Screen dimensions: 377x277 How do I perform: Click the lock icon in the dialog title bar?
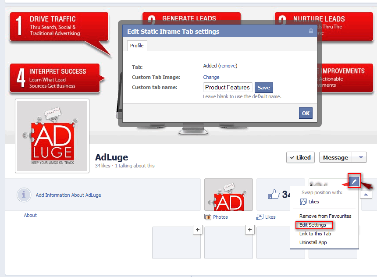pos(311,31)
